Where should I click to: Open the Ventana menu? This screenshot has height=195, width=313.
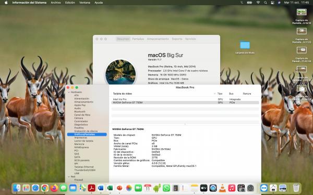coord(85,3)
